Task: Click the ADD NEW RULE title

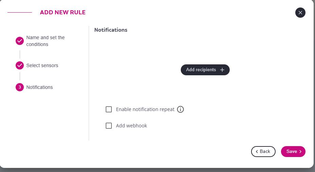Action: pos(63,13)
